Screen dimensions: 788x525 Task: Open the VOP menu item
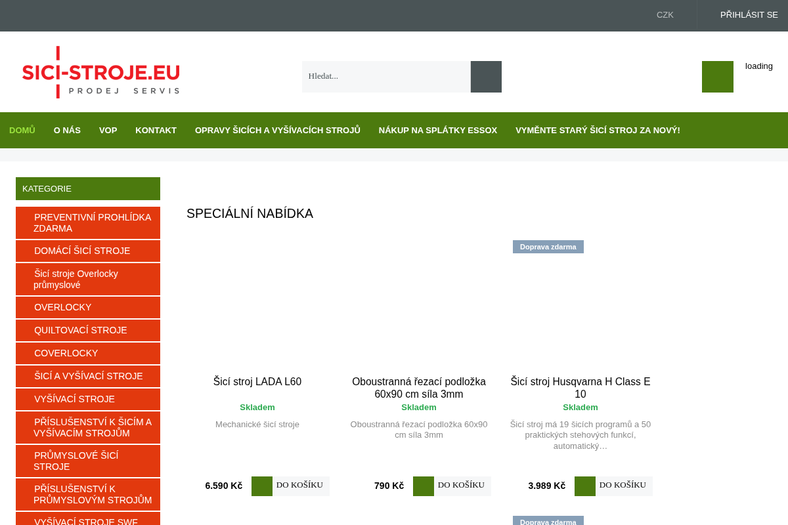click(x=108, y=131)
